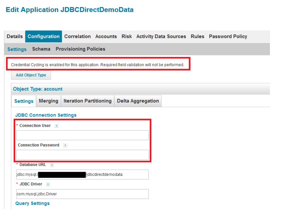Open the Password Policy tab
Screen dimensions: 292x209
tap(228, 36)
